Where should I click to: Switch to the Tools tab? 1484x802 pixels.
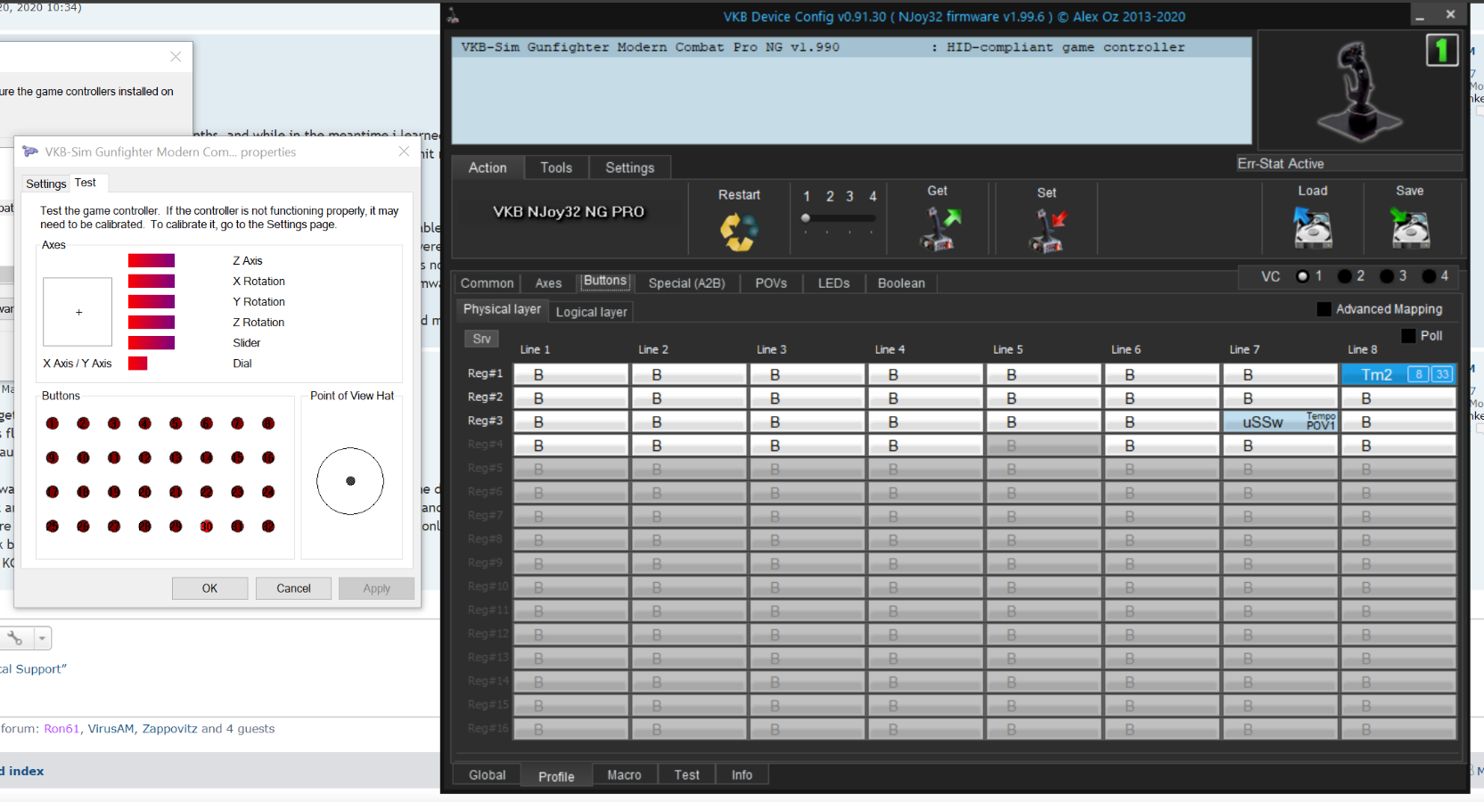[x=556, y=168]
